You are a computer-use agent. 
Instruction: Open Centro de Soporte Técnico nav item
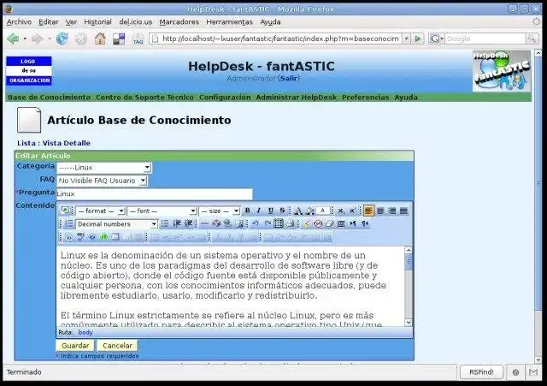144,97
